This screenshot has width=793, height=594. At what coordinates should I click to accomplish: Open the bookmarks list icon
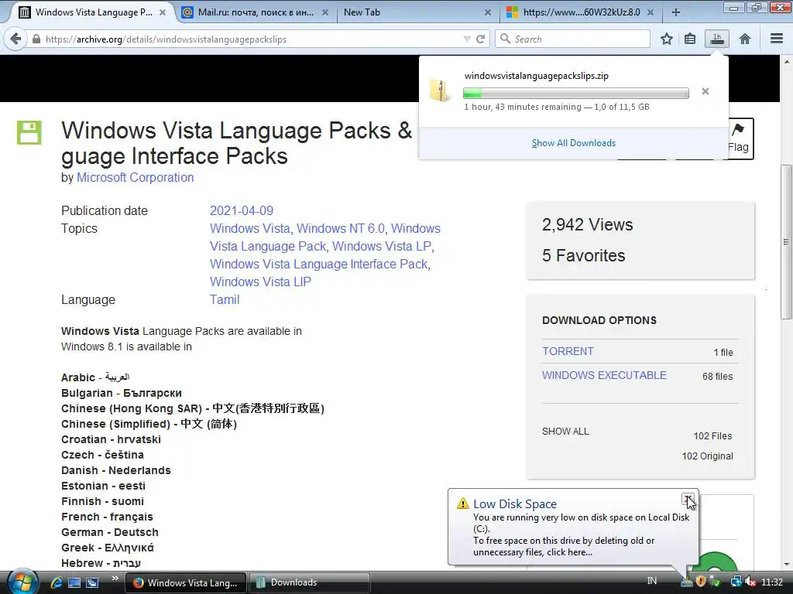click(690, 39)
